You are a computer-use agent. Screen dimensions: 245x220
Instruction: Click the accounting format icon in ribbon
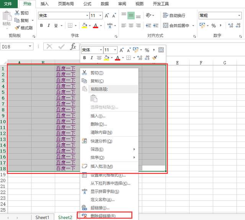coord(202,26)
